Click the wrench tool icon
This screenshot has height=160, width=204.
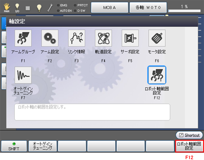50,8
